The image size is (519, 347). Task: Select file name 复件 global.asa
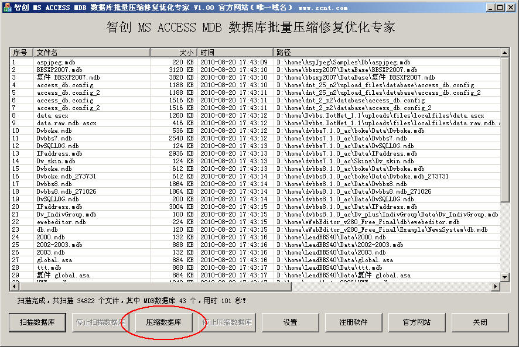(63, 275)
